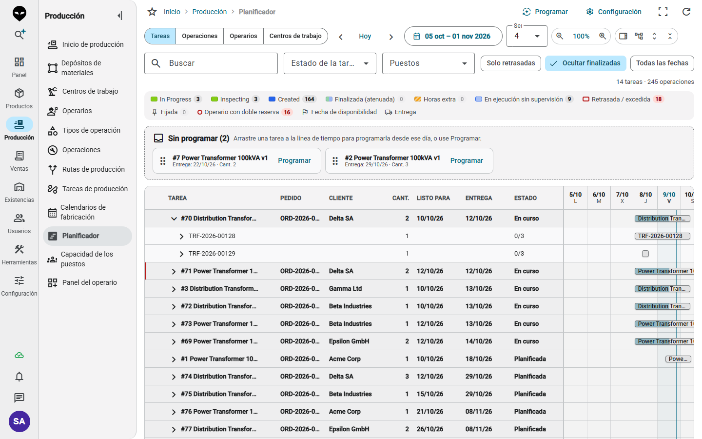This screenshot has height=439, width=702.
Task: Zoom out the timeline with magnifier minus
Action: (560, 36)
